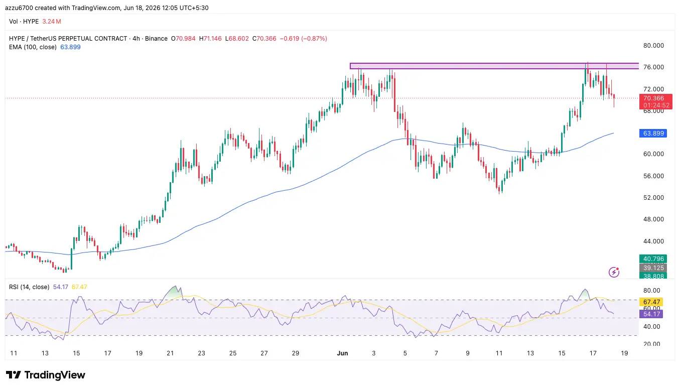Click the 7 date label on time axis
Screen dimensions: 680x390
[x=436, y=353]
